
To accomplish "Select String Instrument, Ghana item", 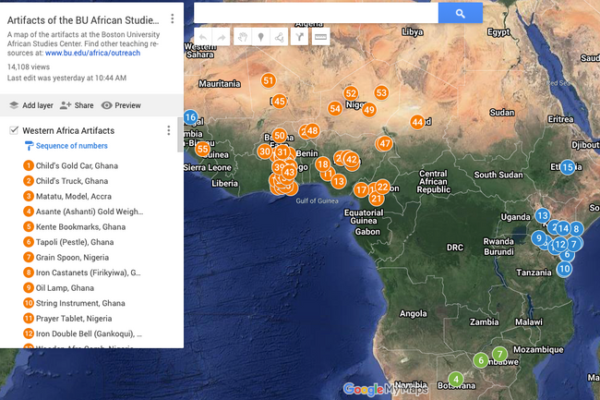I will pos(74,303).
